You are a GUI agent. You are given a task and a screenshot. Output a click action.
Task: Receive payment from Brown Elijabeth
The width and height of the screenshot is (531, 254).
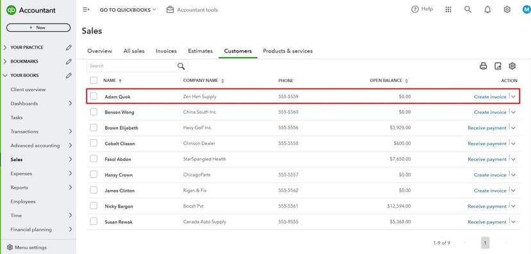coord(487,128)
